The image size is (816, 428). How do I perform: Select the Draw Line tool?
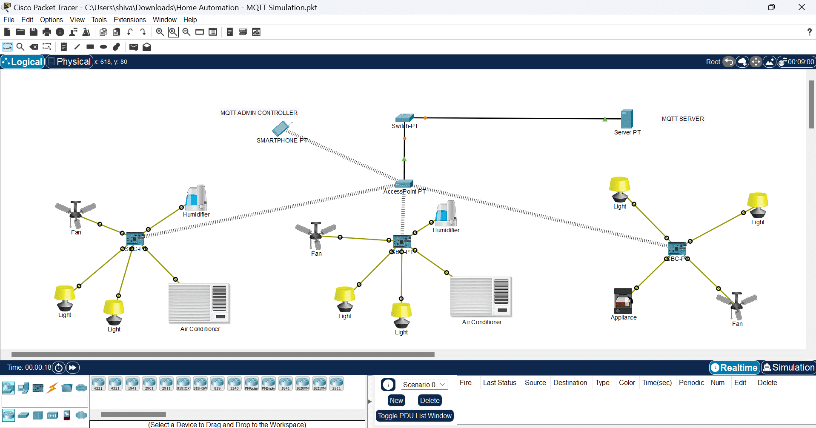coord(77,47)
